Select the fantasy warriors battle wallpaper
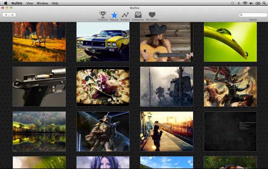 point(230,87)
